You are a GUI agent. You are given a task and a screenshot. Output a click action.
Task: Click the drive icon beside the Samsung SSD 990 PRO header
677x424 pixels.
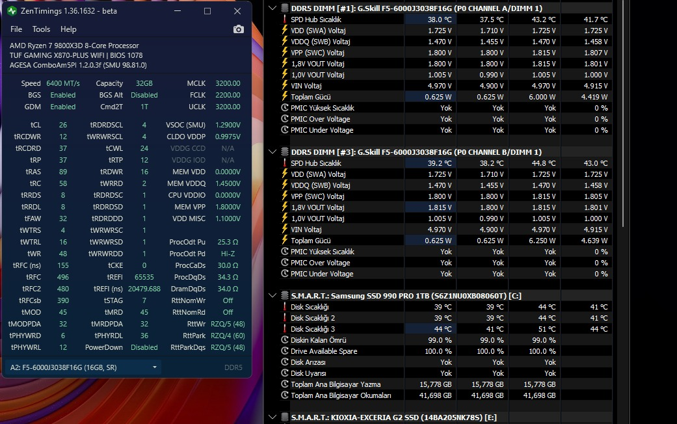pos(285,295)
